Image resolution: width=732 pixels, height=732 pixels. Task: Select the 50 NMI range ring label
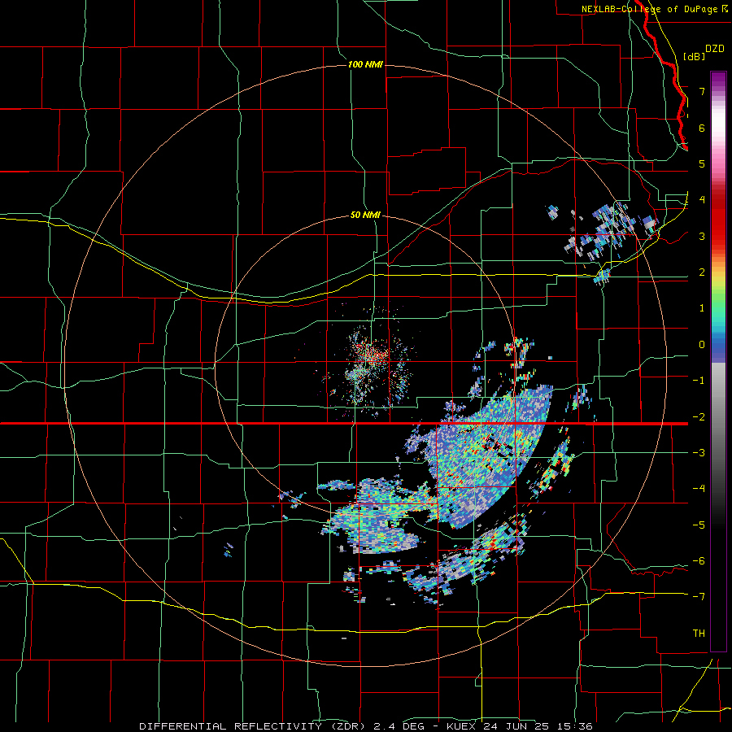(365, 216)
